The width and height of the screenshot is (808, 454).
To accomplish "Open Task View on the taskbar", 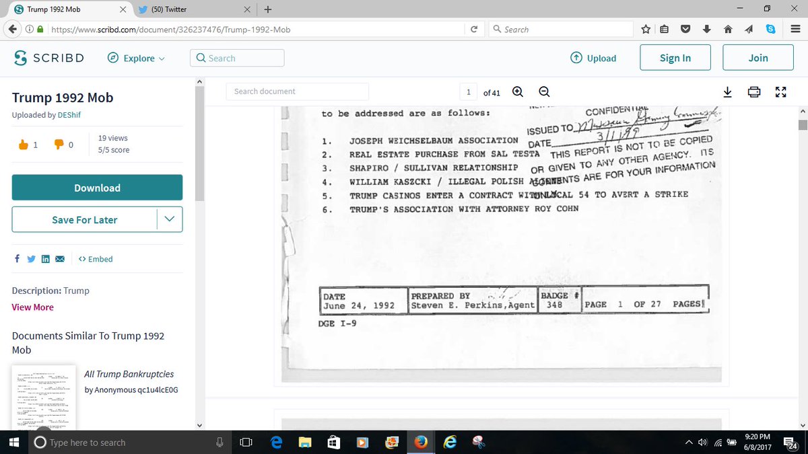I will (246, 442).
